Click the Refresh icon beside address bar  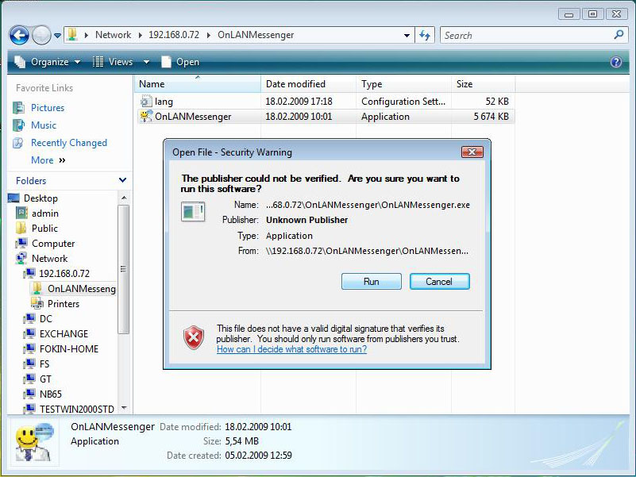[425, 35]
